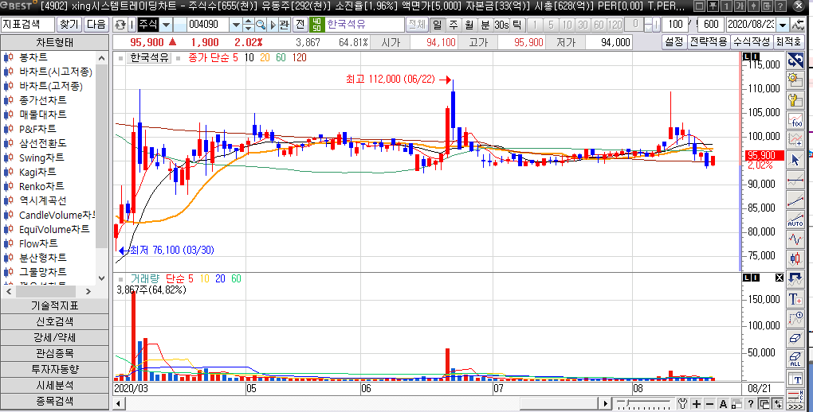Screen dimensions: 813x412
Task: Select the eraser tool icon
Action: 795,339
